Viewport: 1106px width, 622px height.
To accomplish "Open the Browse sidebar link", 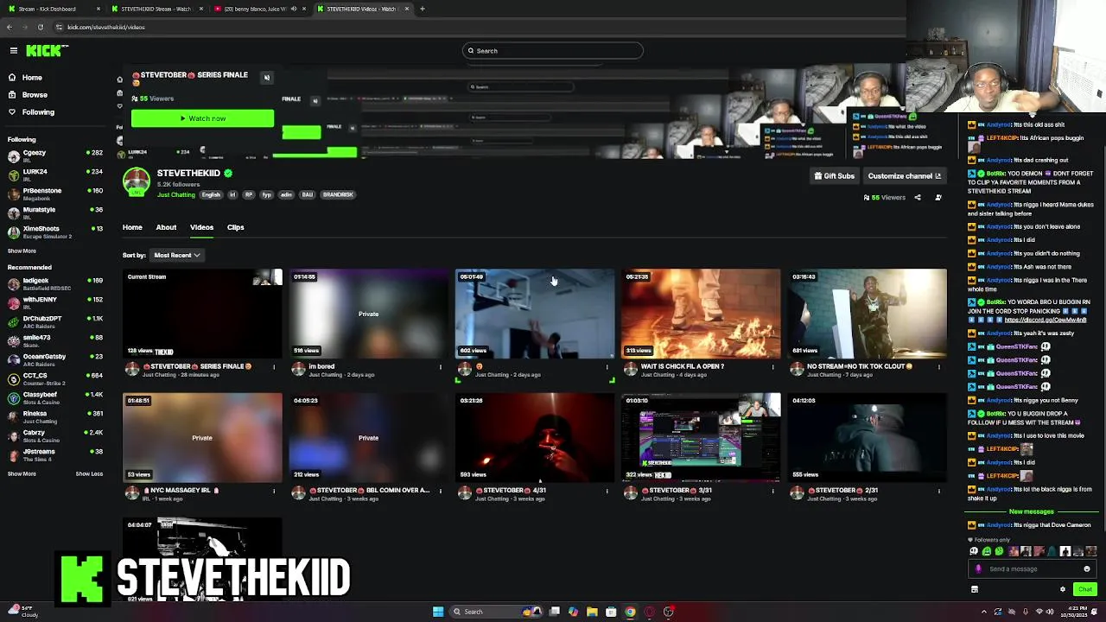I will tap(35, 95).
